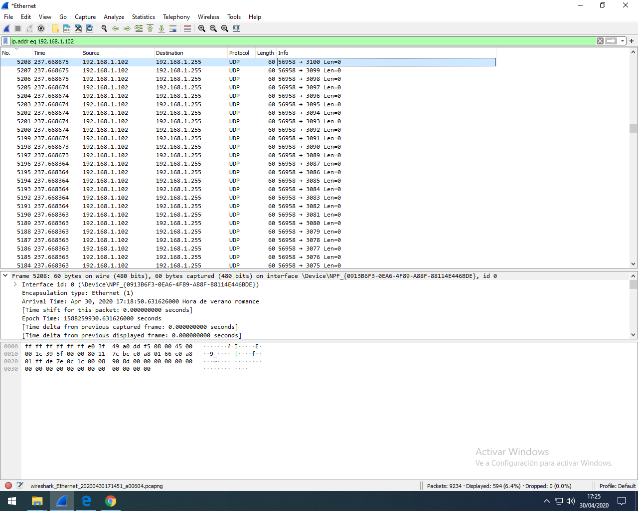Close this capture file via toolbar
Viewport: 638px width, 511px height.
(78, 28)
